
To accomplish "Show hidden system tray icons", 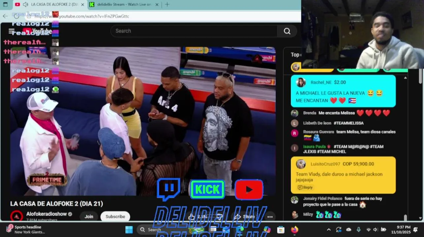I will [x=329, y=229].
